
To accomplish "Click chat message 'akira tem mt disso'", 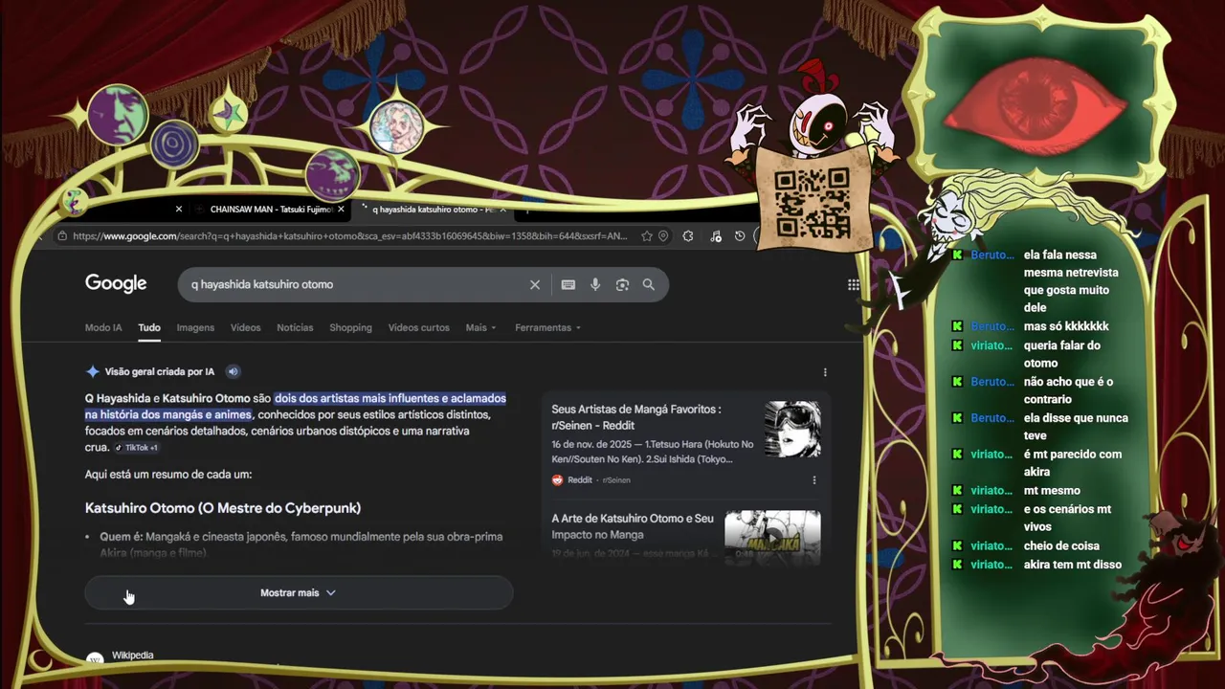I will [1073, 565].
